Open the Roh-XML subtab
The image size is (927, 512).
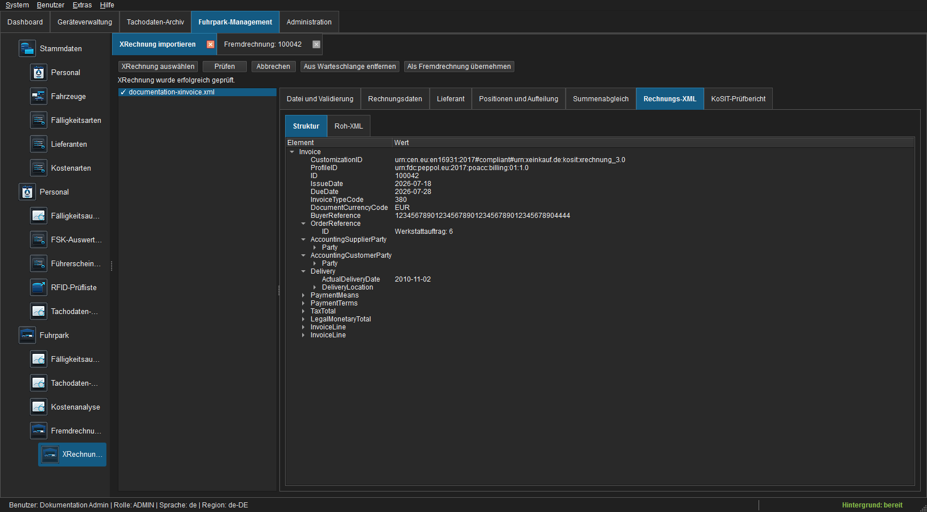(349, 126)
